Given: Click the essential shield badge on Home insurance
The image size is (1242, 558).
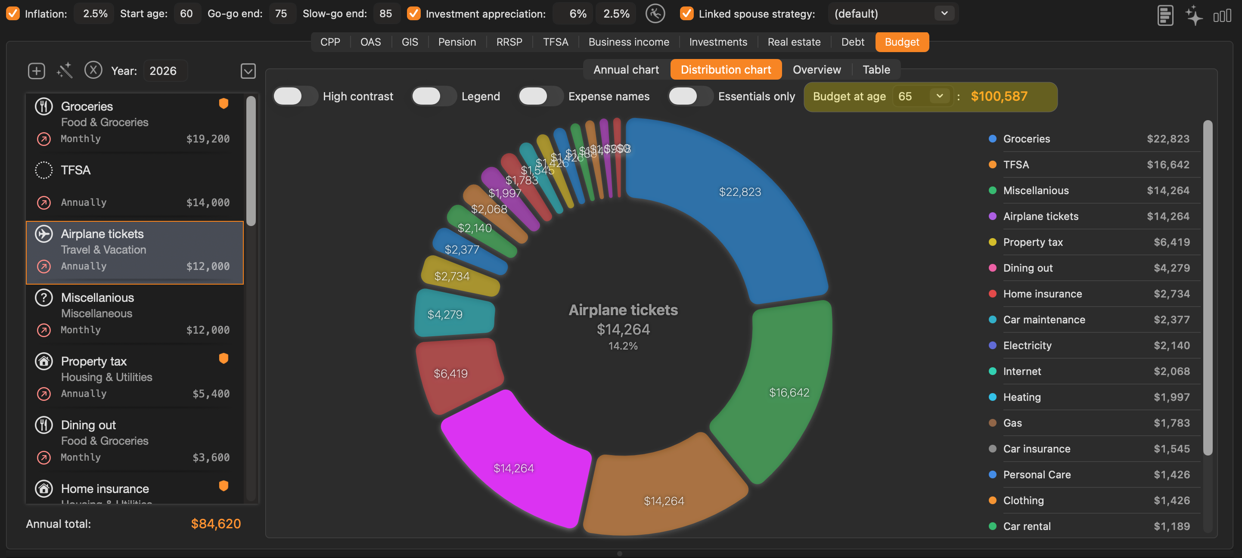Looking at the screenshot, I should [223, 486].
